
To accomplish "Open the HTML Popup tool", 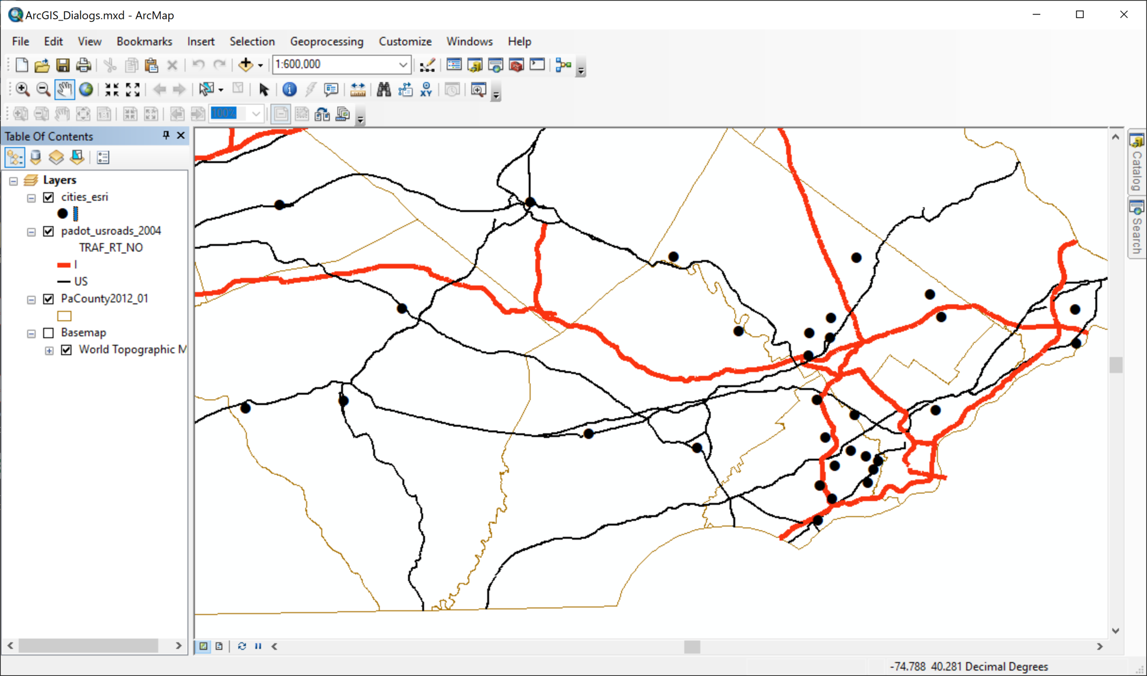I will pos(331,89).
